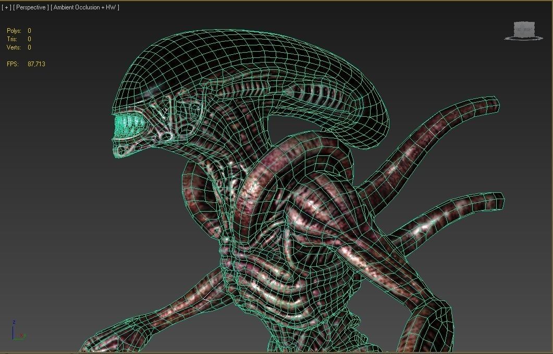Click the FPS value 87,713
This screenshot has height=354, width=553.
[x=36, y=64]
